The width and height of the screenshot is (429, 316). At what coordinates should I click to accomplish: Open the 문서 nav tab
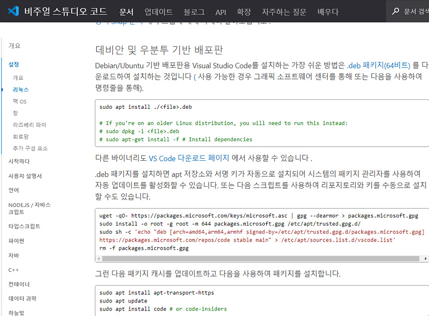[x=126, y=12]
